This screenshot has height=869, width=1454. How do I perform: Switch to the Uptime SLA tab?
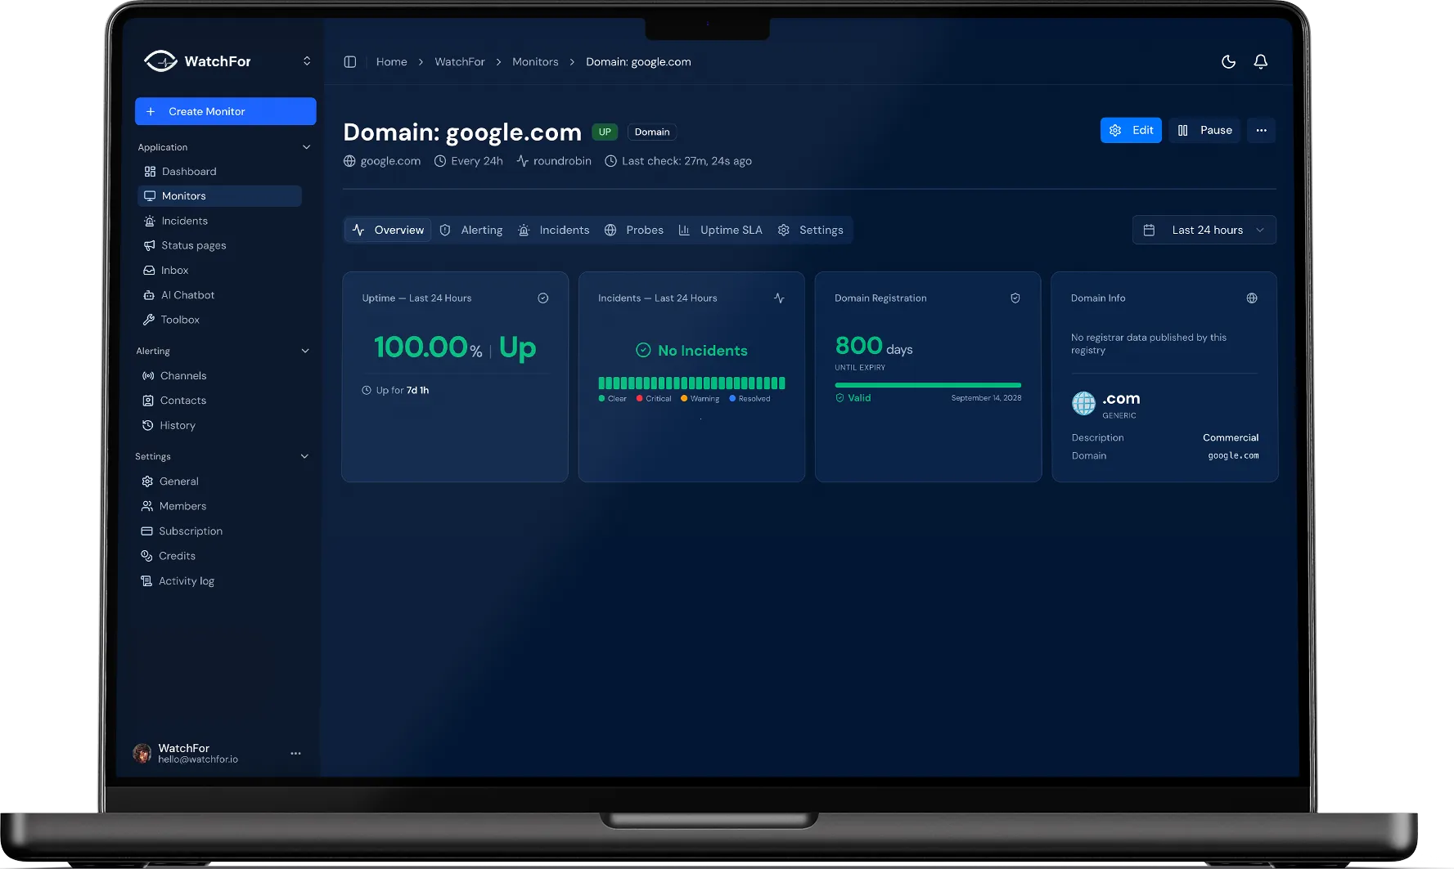[x=720, y=231]
